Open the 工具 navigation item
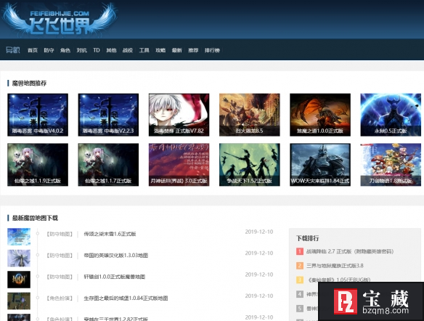Screen dimensions: 424x321 coord(144,50)
